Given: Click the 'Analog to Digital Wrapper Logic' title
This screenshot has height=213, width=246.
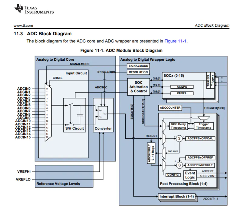Looking at the screenshot, I should pos(148,59).
